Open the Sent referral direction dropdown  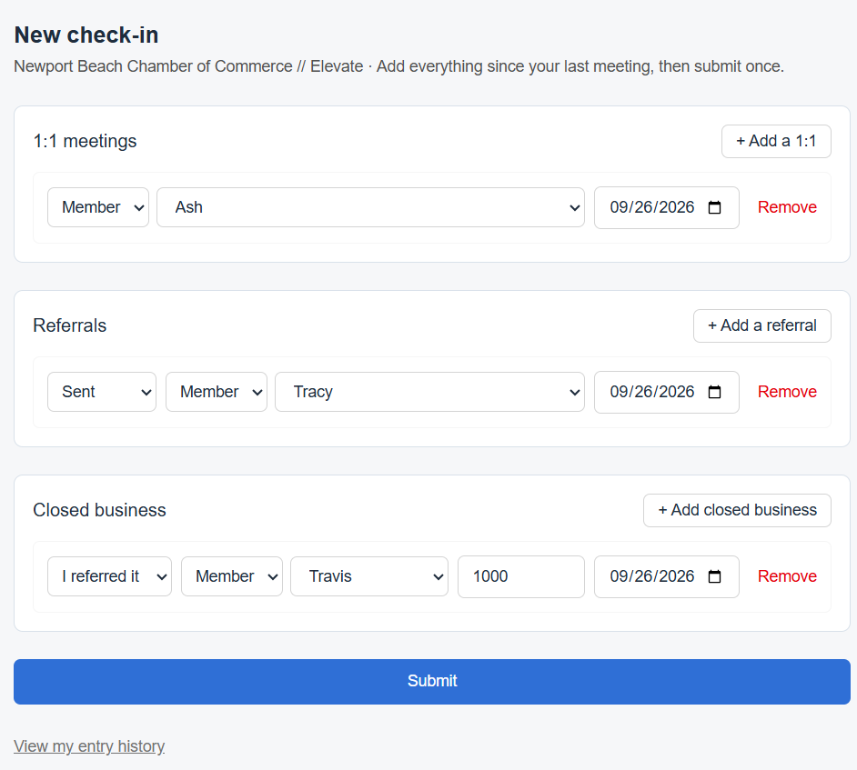[102, 392]
